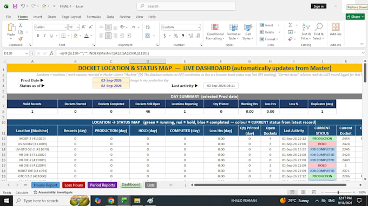
Task: Open the Calibri font name dropdown
Action: coord(65,28)
